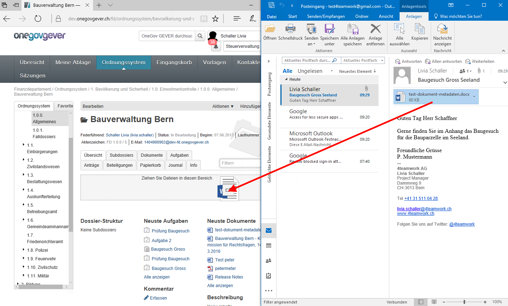Expand 1.8. Polizei tree node
The width and height of the screenshot is (508, 306).
click(24, 250)
